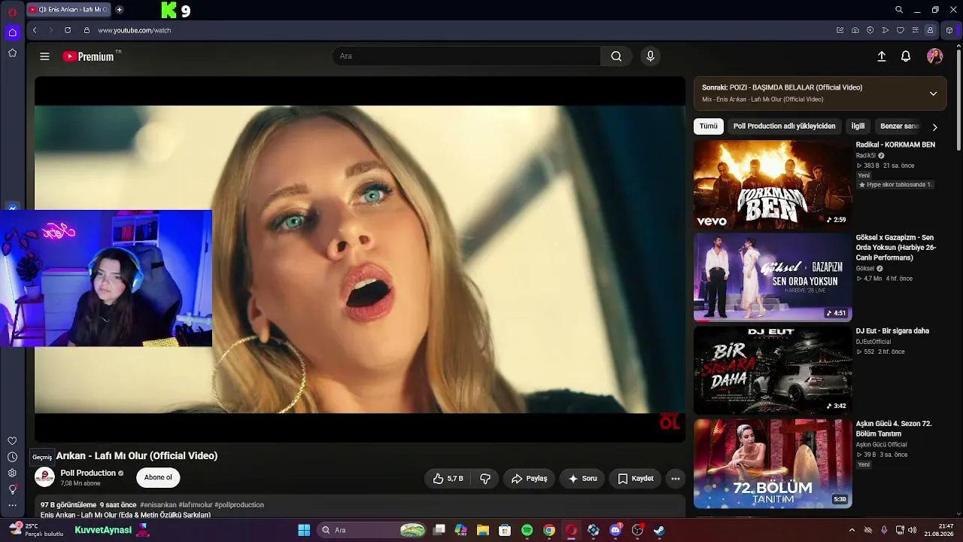The width and height of the screenshot is (963, 542).
Task: Click the #lafımıolur hashtag
Action: pyautogui.click(x=196, y=505)
